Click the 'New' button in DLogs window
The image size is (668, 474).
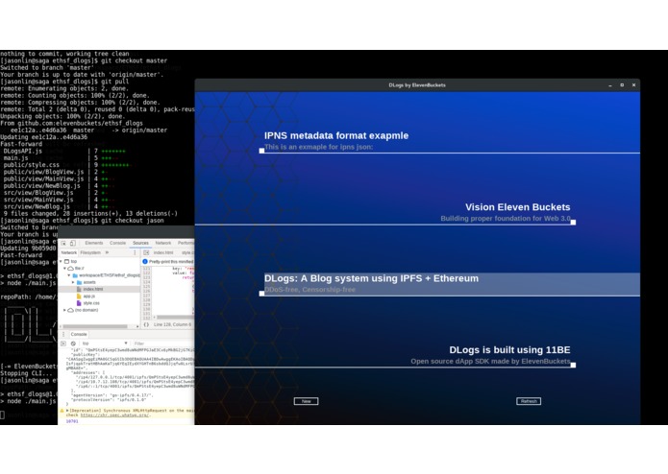tap(306, 401)
